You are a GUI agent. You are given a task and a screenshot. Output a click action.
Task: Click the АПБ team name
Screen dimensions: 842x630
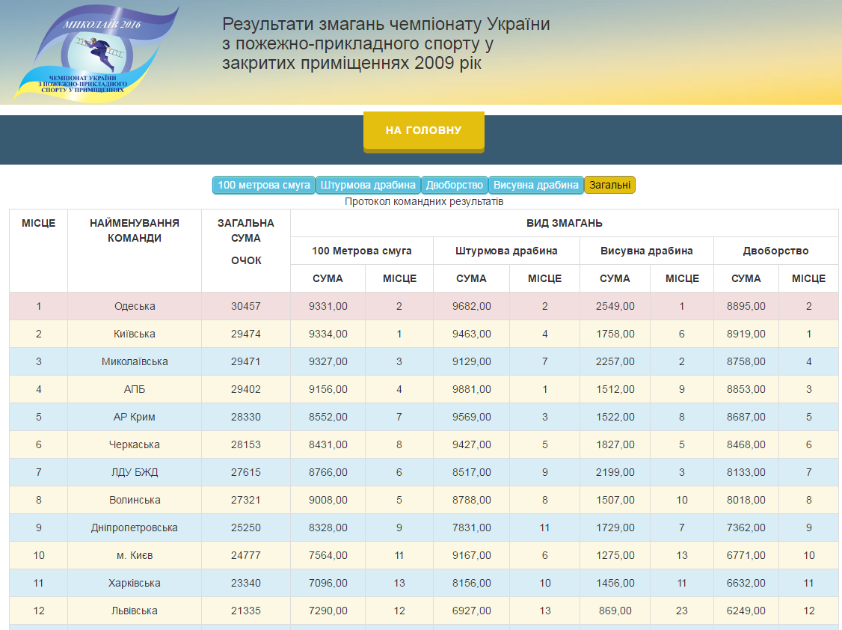coord(135,389)
